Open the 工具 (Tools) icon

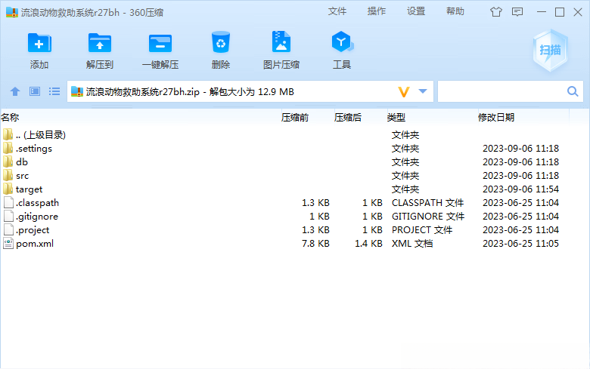click(x=342, y=42)
